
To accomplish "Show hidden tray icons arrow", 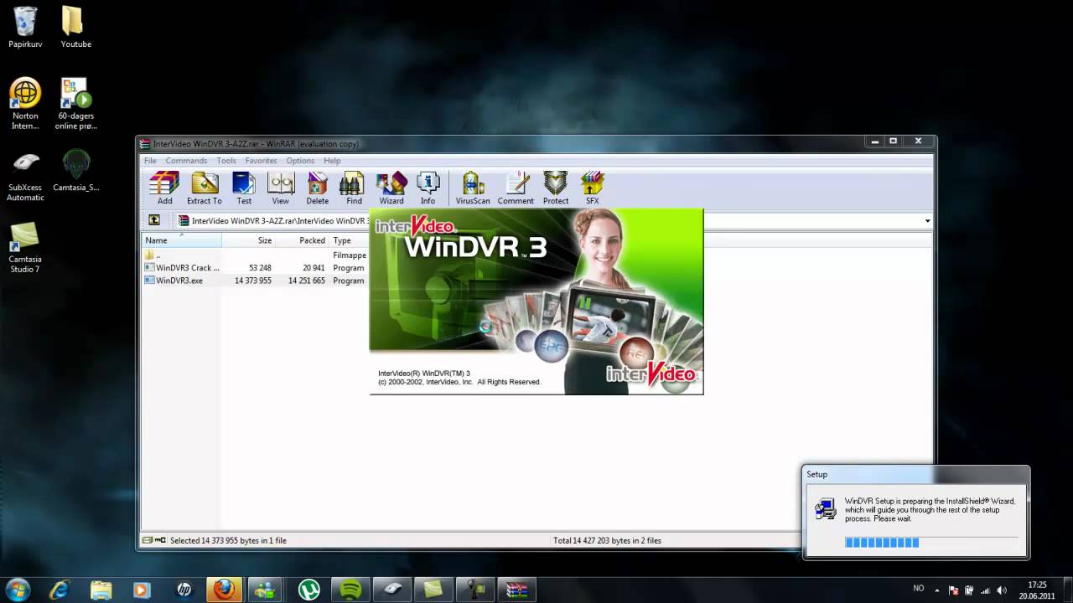I will [x=937, y=590].
